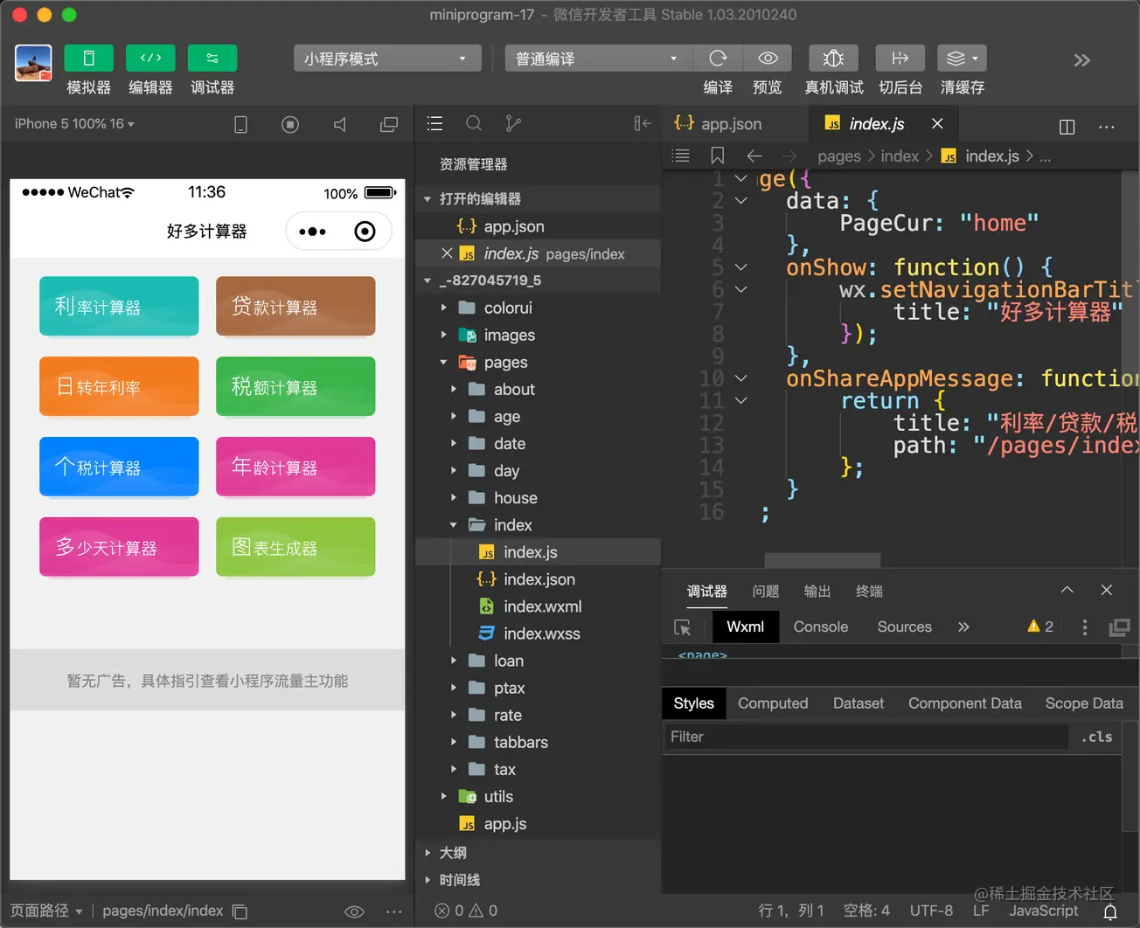Toggle the editor panel button
The height and width of the screenshot is (928, 1140).
(x=150, y=58)
